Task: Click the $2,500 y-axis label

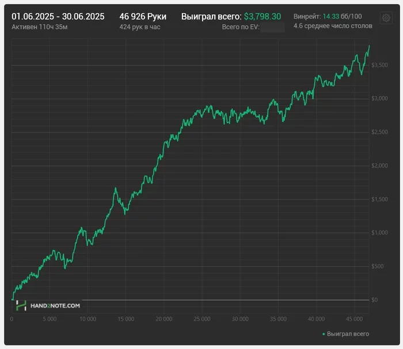Action: (x=379, y=132)
